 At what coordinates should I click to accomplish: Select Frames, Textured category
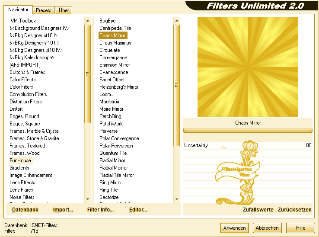pos(27,146)
